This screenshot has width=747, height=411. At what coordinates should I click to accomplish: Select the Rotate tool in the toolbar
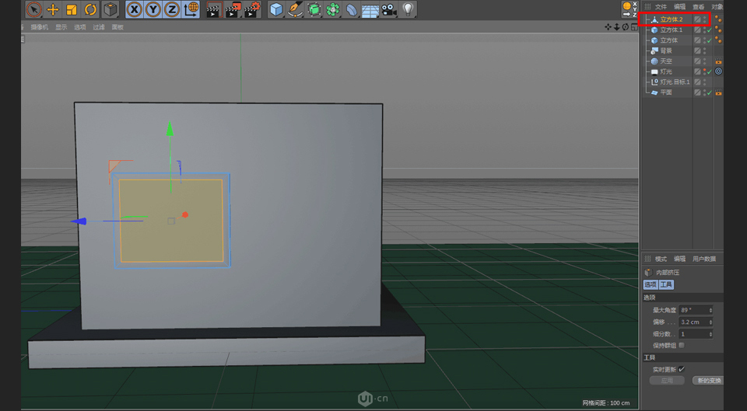(x=90, y=9)
